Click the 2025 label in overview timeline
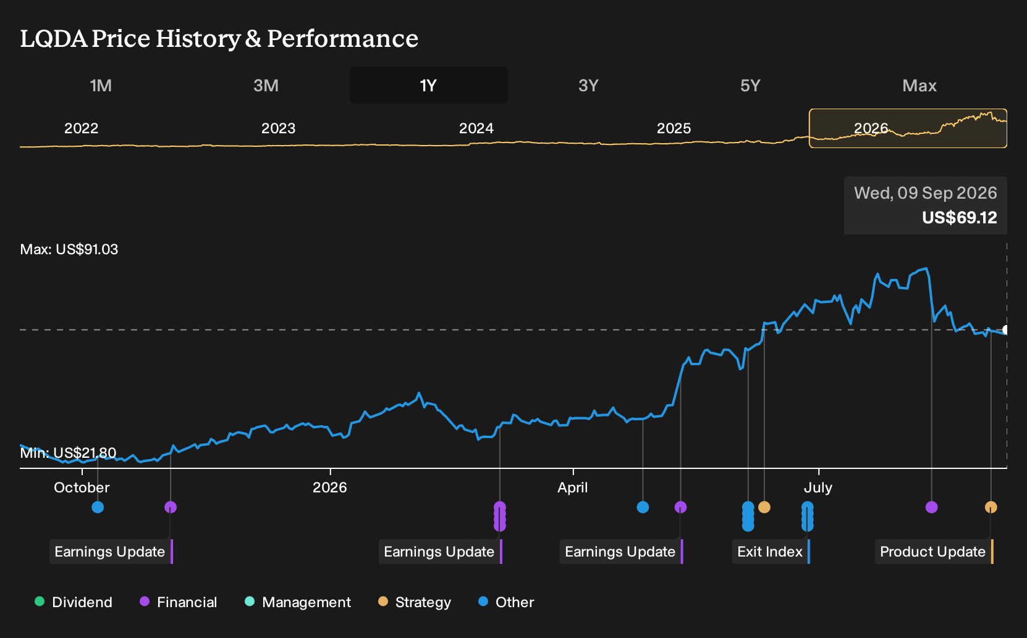1027x638 pixels. click(674, 128)
